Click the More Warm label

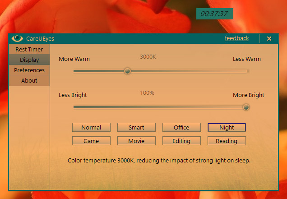tap(74, 59)
